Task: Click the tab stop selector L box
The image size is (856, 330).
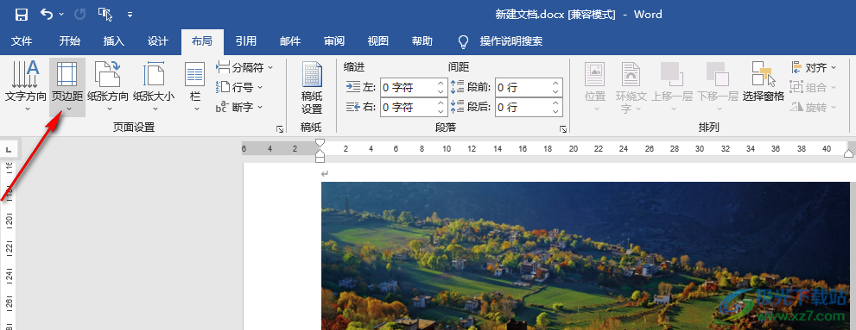Action: pyautogui.click(x=9, y=148)
